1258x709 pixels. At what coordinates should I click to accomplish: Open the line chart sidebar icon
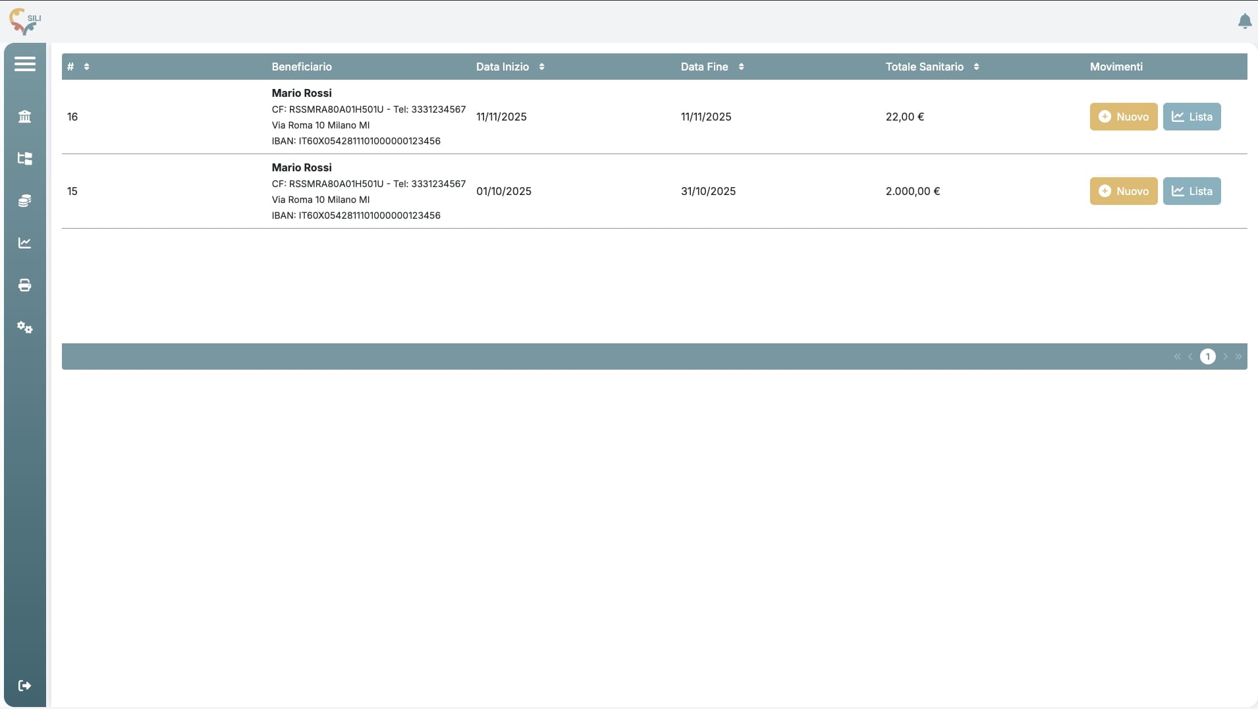[x=25, y=243]
